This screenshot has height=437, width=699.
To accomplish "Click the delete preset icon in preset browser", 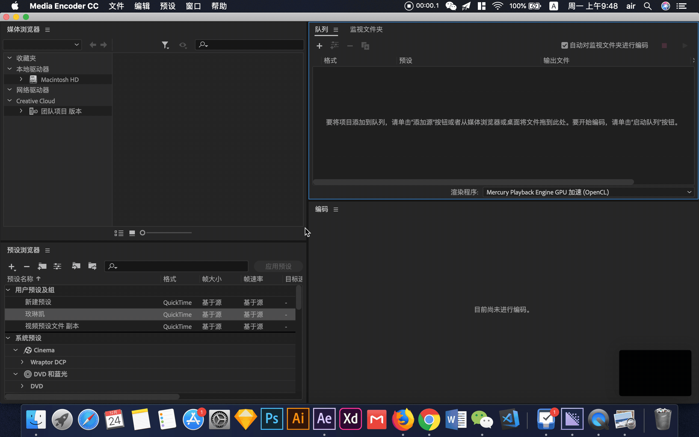I will (26, 266).
